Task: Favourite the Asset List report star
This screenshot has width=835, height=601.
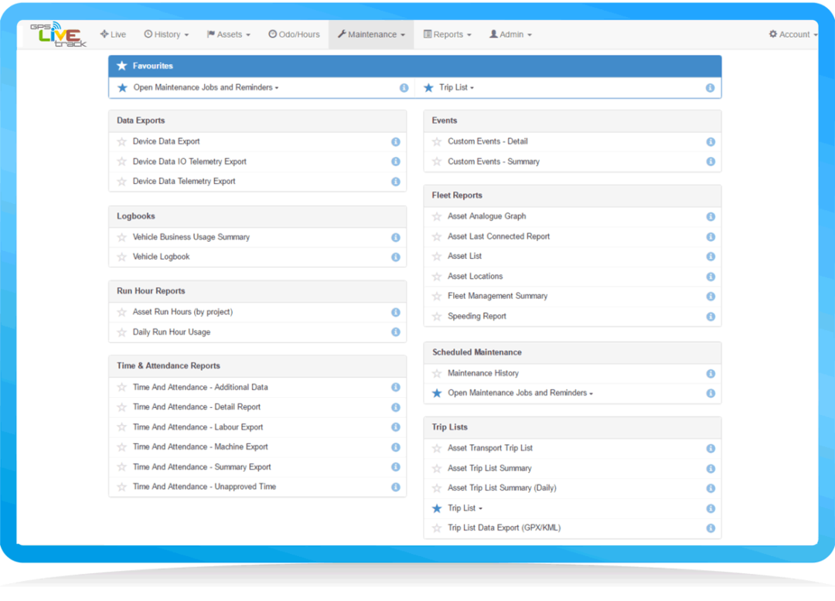Action: 437,256
